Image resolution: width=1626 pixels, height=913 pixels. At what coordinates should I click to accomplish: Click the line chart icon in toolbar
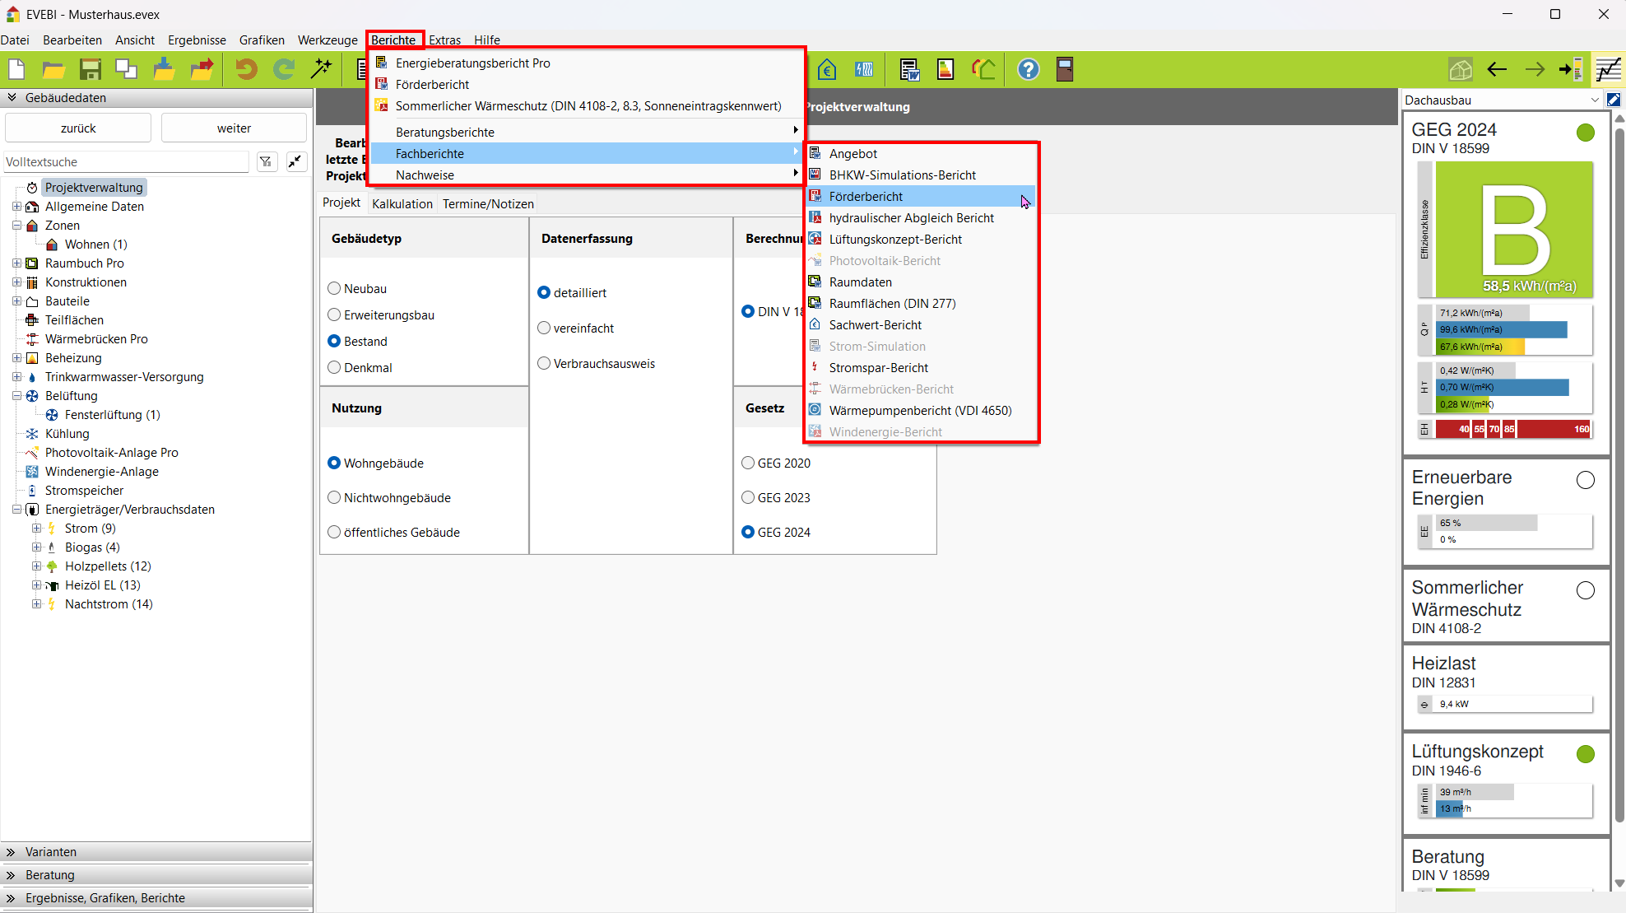(x=1608, y=70)
